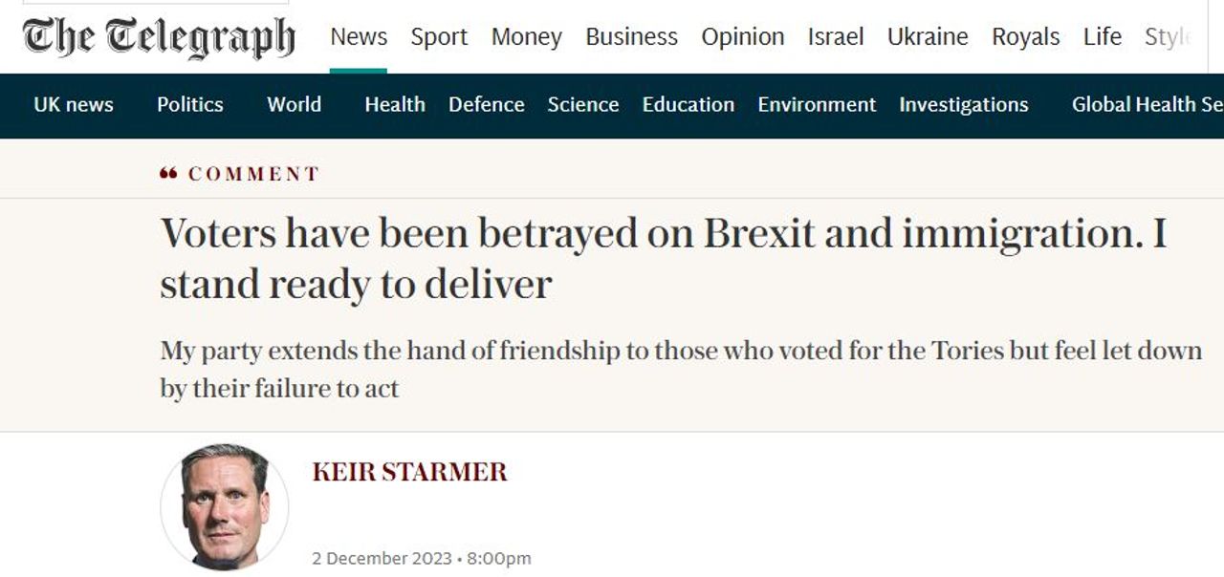Open the Royals section
Image resolution: width=1224 pixels, height=577 pixels.
tap(1025, 37)
